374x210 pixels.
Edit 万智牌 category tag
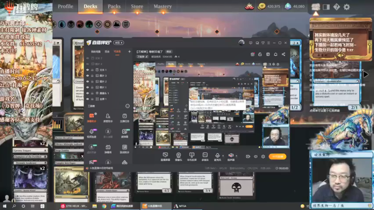(x=142, y=56)
